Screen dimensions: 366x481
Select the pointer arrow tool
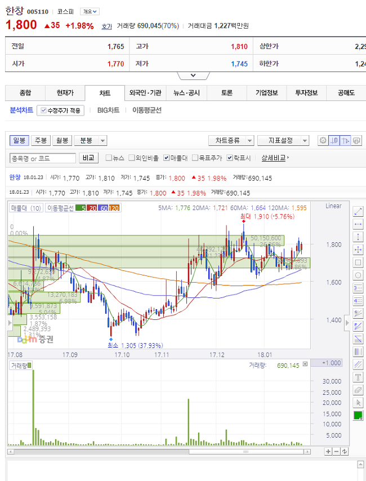coord(358,403)
